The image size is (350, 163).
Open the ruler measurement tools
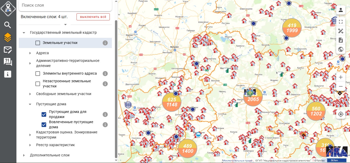tap(341, 31)
